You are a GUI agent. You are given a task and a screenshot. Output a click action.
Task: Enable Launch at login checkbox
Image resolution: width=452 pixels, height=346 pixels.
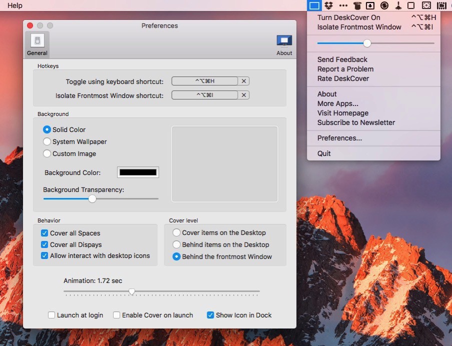(x=52, y=315)
